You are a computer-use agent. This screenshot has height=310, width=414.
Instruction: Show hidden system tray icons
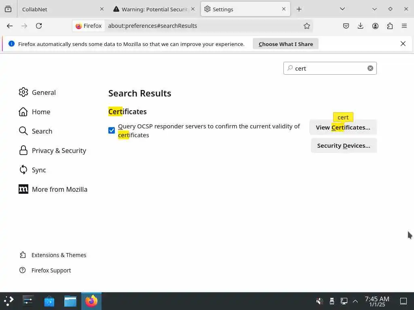point(355,301)
